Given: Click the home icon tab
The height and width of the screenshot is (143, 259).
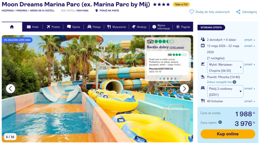Looking at the screenshot, I should 12,27.
